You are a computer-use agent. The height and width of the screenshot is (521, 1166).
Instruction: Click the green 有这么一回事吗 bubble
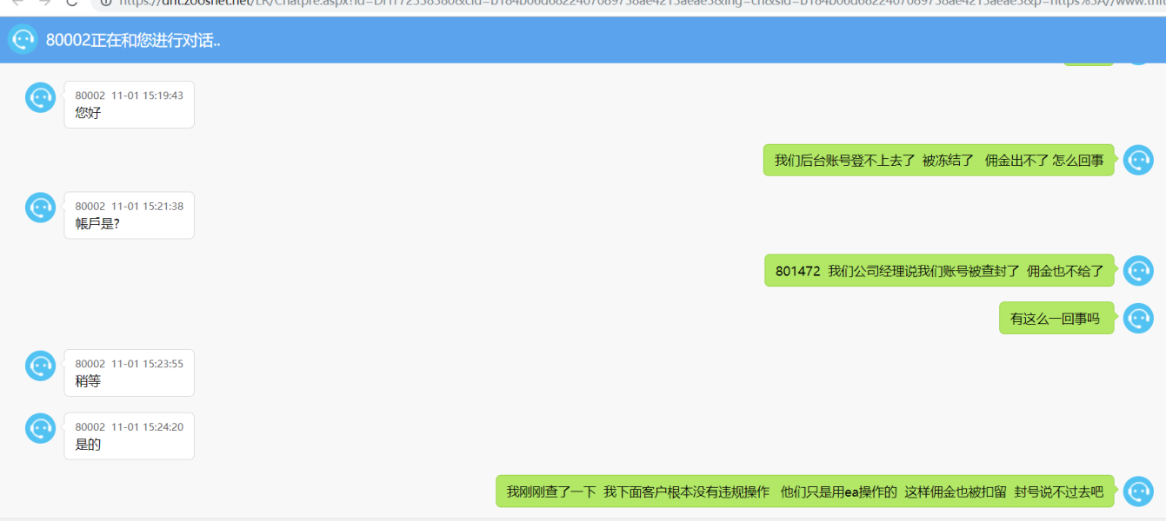point(1056,319)
